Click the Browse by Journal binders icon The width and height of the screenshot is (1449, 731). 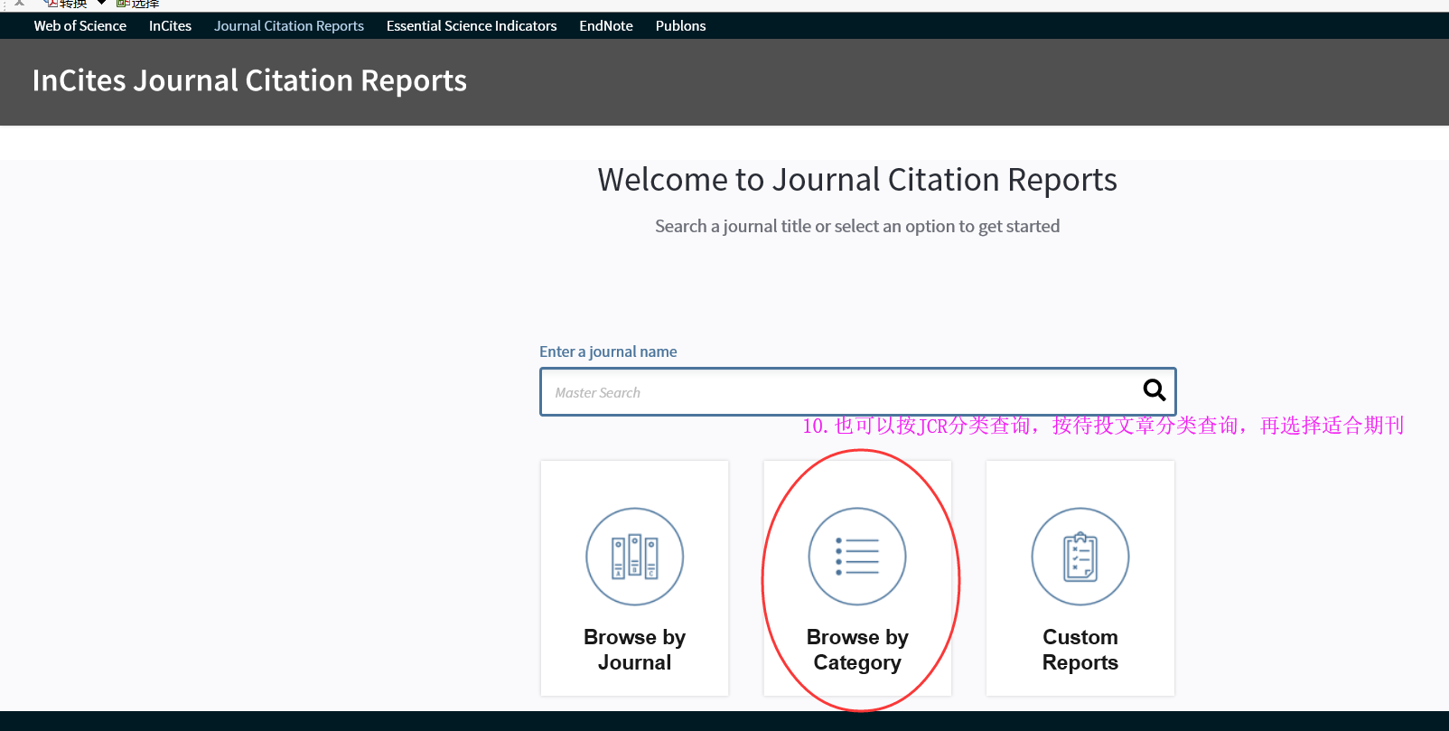(x=634, y=557)
